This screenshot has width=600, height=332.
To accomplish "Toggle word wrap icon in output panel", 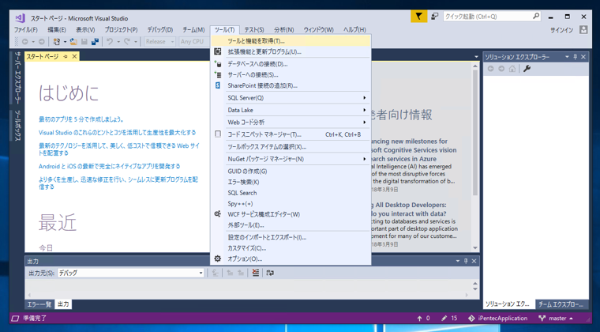I will click(270, 273).
